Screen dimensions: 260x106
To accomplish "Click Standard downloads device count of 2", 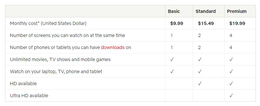I will click(x=199, y=47).
